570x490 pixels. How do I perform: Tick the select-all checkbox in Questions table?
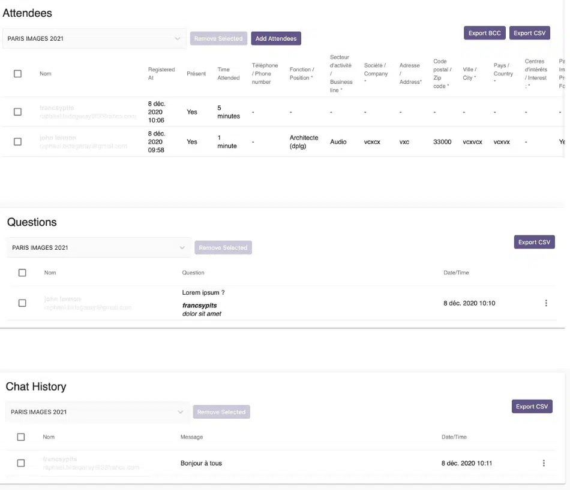[22, 273]
